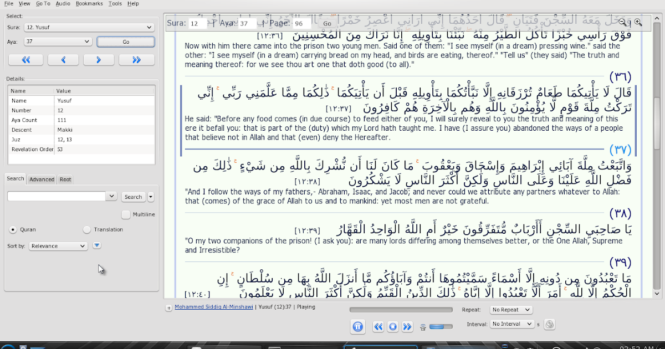Open the Sort by Relevance dropdown
The width and height of the screenshot is (665, 349).
[x=58, y=245]
